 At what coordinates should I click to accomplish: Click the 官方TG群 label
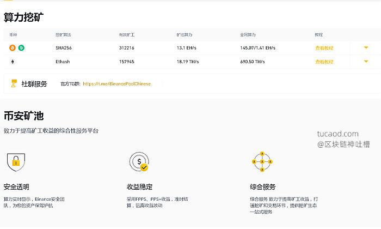pos(70,84)
